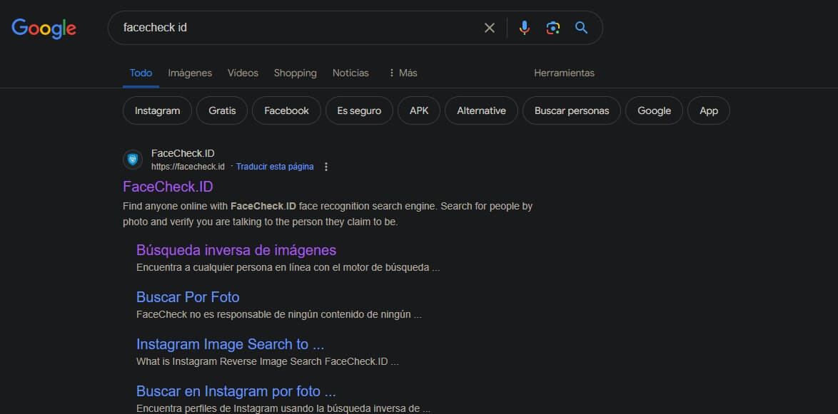Click 'Traducir esta página' link

[x=275, y=167]
